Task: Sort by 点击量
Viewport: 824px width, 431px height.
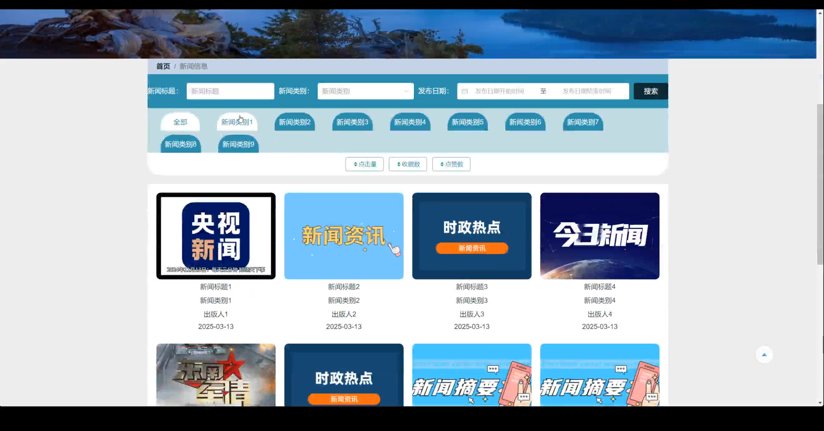Action: point(364,164)
